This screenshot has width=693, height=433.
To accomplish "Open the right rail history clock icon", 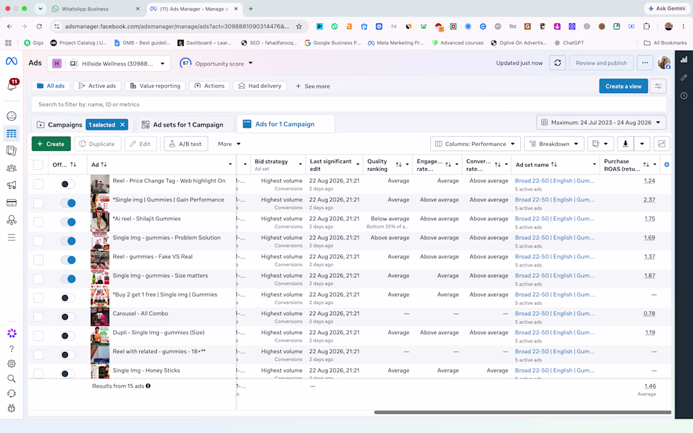I will coord(684,96).
